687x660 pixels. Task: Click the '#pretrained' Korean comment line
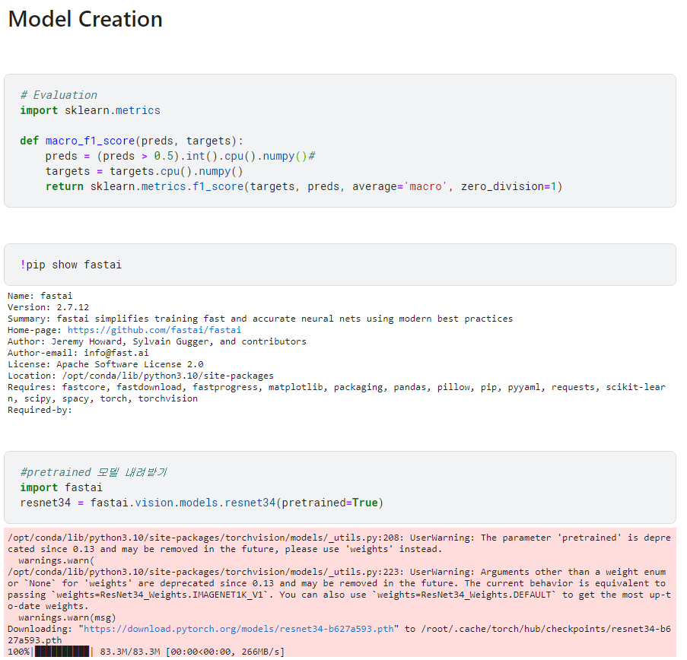pos(94,472)
